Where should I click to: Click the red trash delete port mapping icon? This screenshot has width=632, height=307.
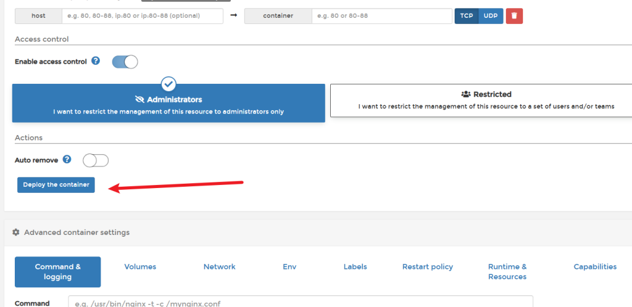[x=514, y=15]
